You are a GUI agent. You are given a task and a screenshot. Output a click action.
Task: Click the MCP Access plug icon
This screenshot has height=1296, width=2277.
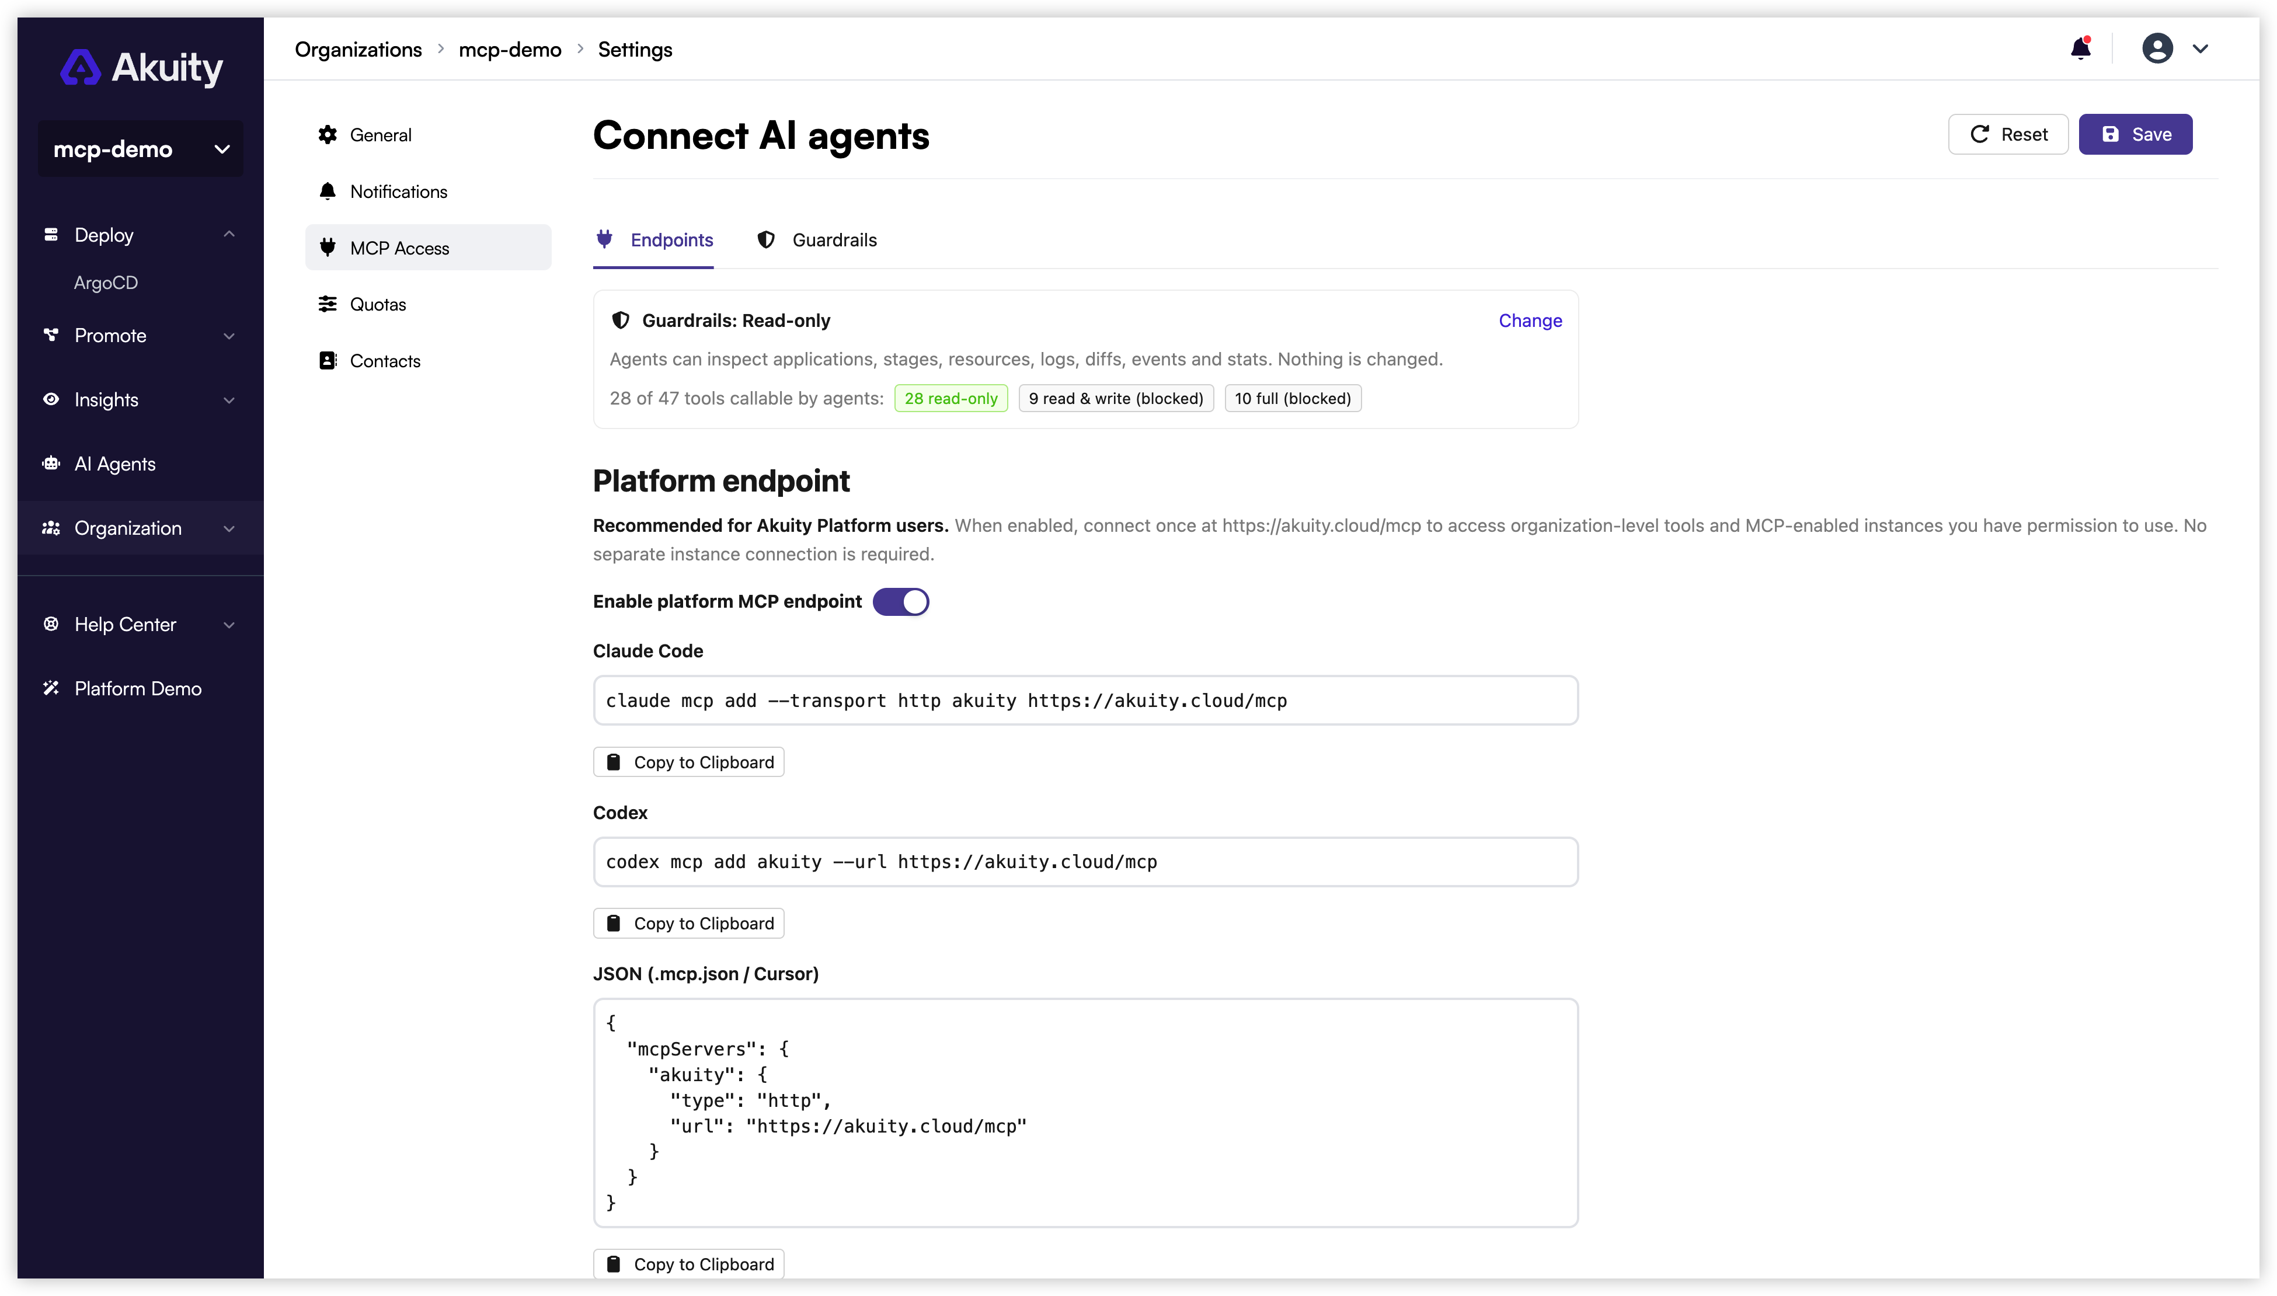328,248
